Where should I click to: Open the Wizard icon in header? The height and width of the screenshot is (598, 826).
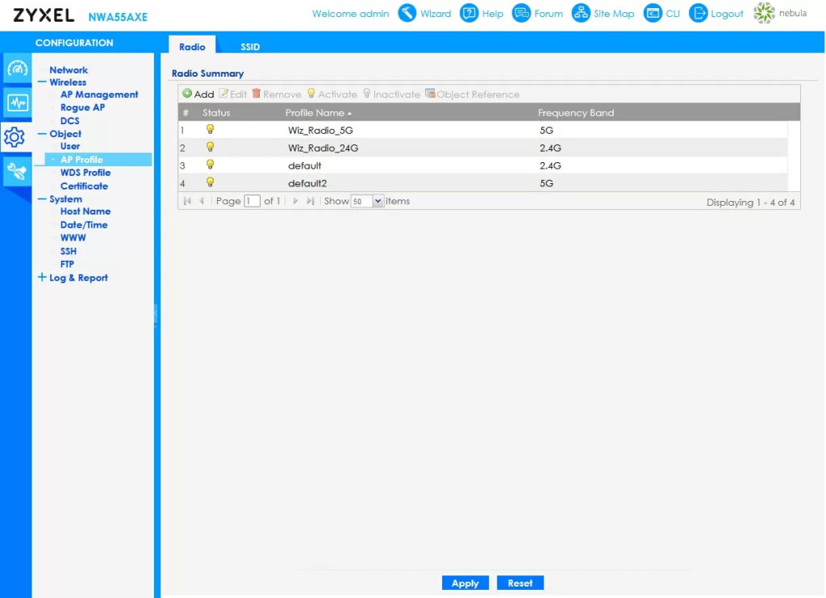(407, 14)
